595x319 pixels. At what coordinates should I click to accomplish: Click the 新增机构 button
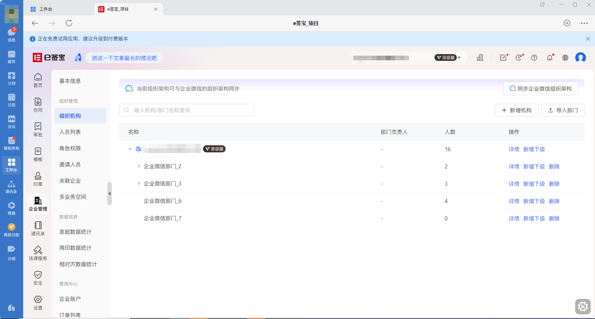pyautogui.click(x=517, y=110)
